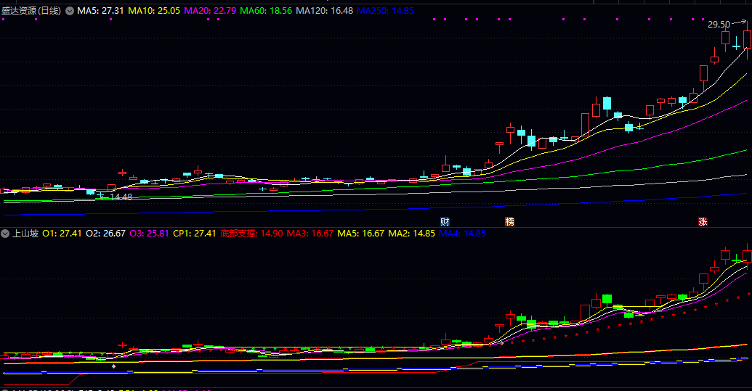752x391 pixels.
Task: Click the 上山坡 indicator name
Action: pyautogui.click(x=25, y=234)
